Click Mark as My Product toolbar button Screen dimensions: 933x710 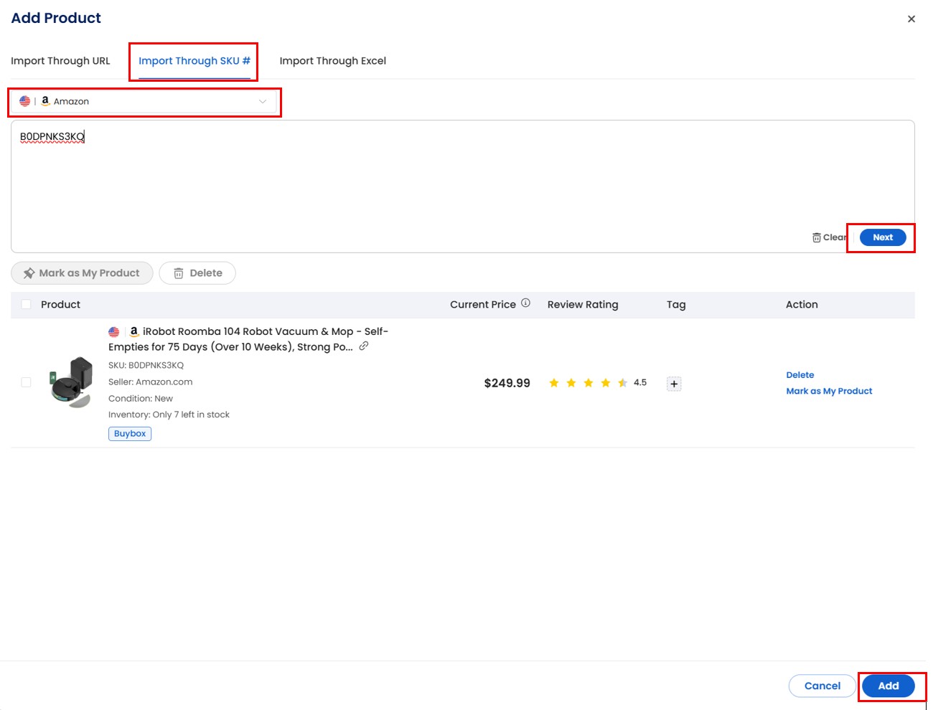[82, 273]
